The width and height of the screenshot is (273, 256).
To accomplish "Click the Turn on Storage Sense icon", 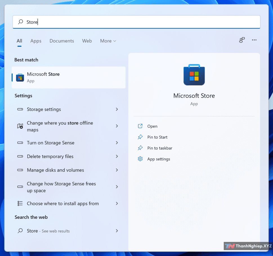I will pos(20,143).
